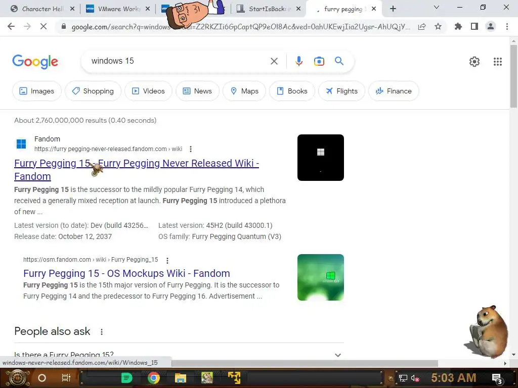518x388 pixels.
Task: Open the OS Mockups Wiki result link
Action: point(126,273)
